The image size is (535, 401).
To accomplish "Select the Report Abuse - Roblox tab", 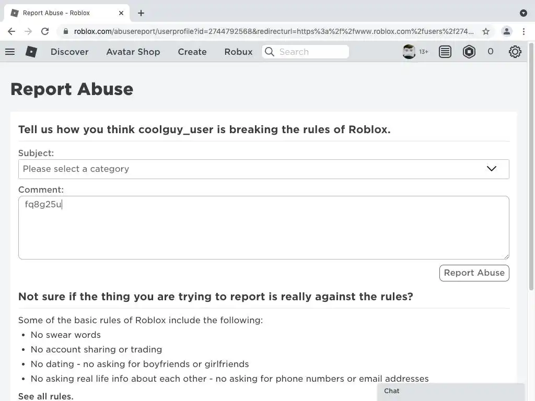I will click(66, 13).
